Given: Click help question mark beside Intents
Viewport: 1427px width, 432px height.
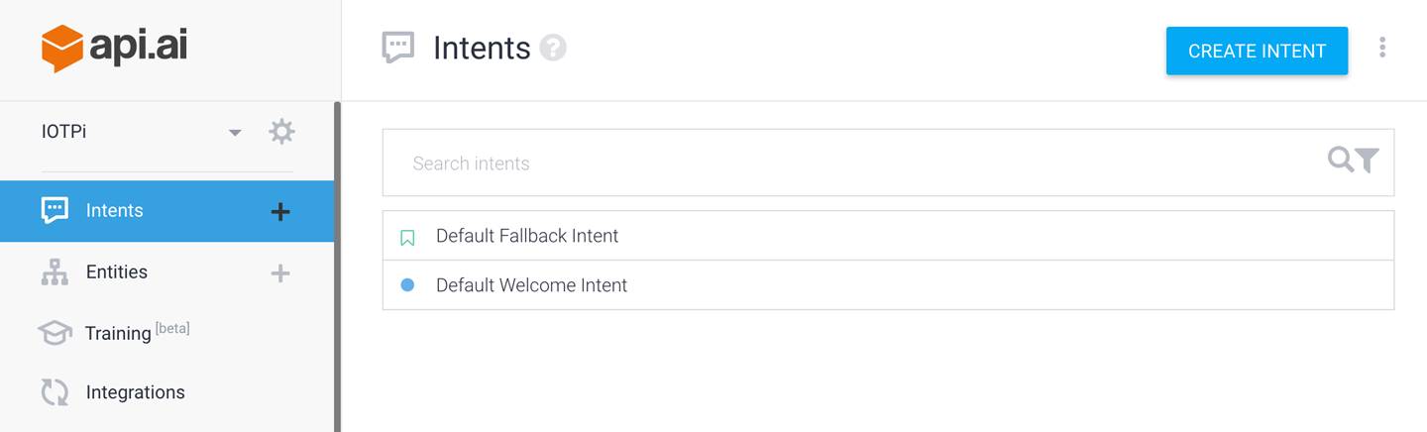Looking at the screenshot, I should point(553,48).
